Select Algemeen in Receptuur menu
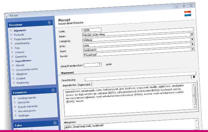This screenshot has height=132, width=208. [20, 30]
